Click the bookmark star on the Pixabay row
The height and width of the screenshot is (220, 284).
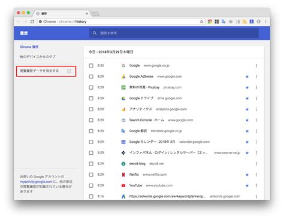coord(247,87)
